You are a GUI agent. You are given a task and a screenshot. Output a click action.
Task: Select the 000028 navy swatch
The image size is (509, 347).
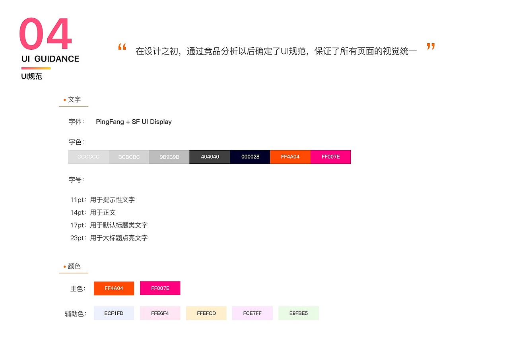[250, 157]
